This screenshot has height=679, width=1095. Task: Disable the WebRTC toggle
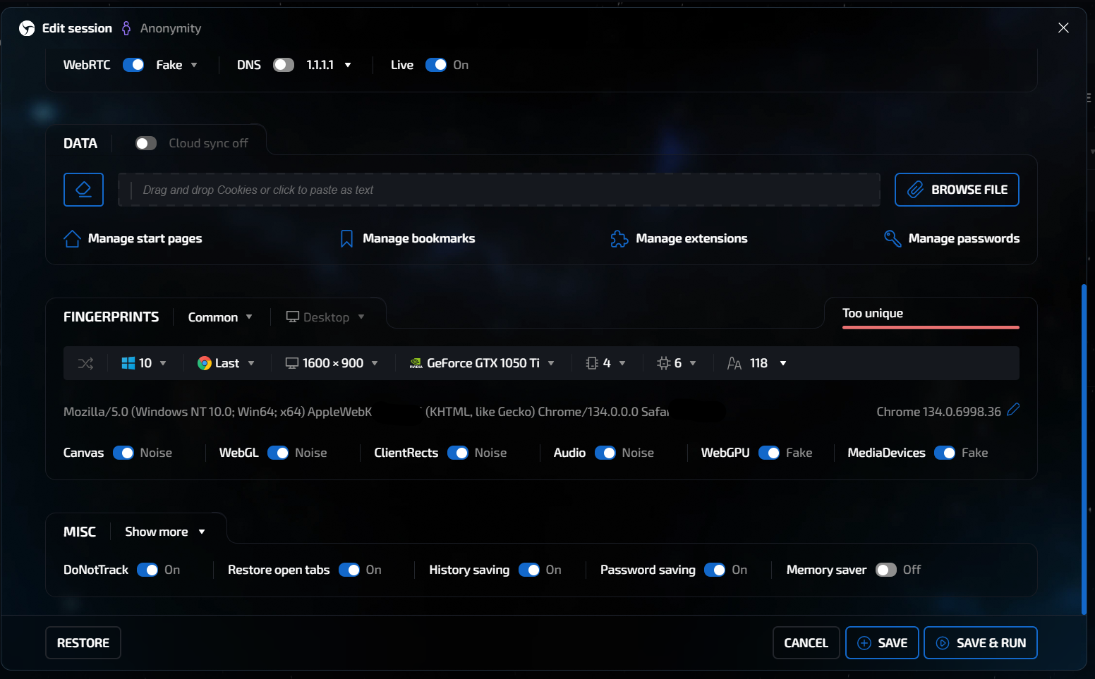[x=133, y=65]
